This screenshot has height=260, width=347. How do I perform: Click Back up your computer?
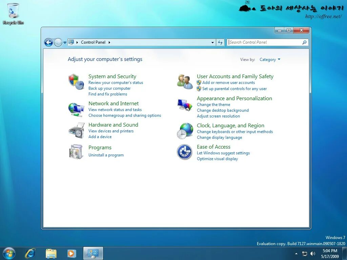click(109, 88)
